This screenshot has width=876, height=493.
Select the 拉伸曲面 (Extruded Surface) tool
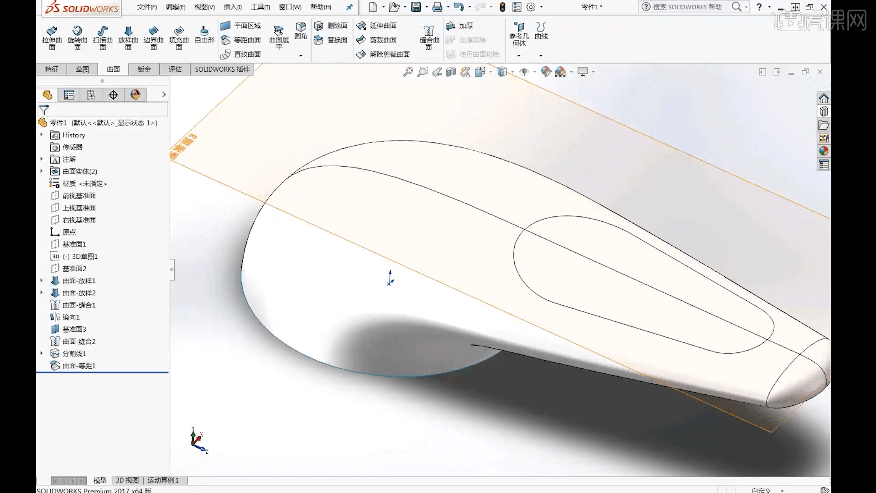coord(52,37)
